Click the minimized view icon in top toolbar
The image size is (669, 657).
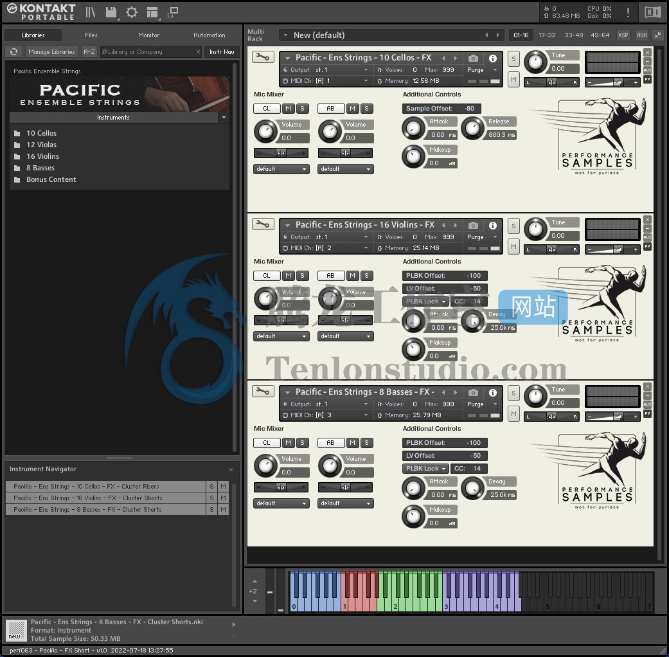[172, 12]
